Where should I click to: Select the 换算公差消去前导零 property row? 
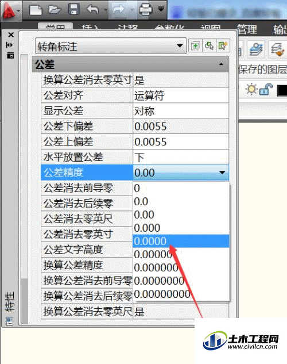pos(87,281)
